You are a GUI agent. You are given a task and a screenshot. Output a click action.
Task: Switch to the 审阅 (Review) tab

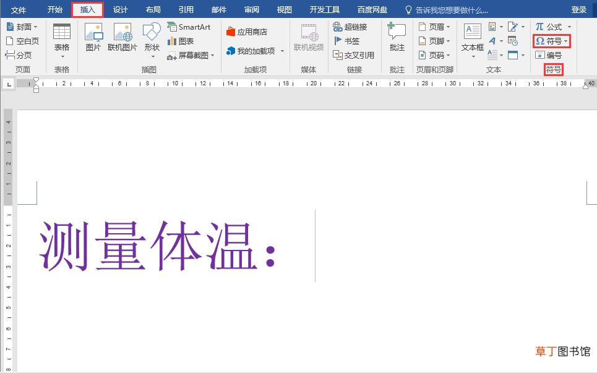pyautogui.click(x=252, y=10)
